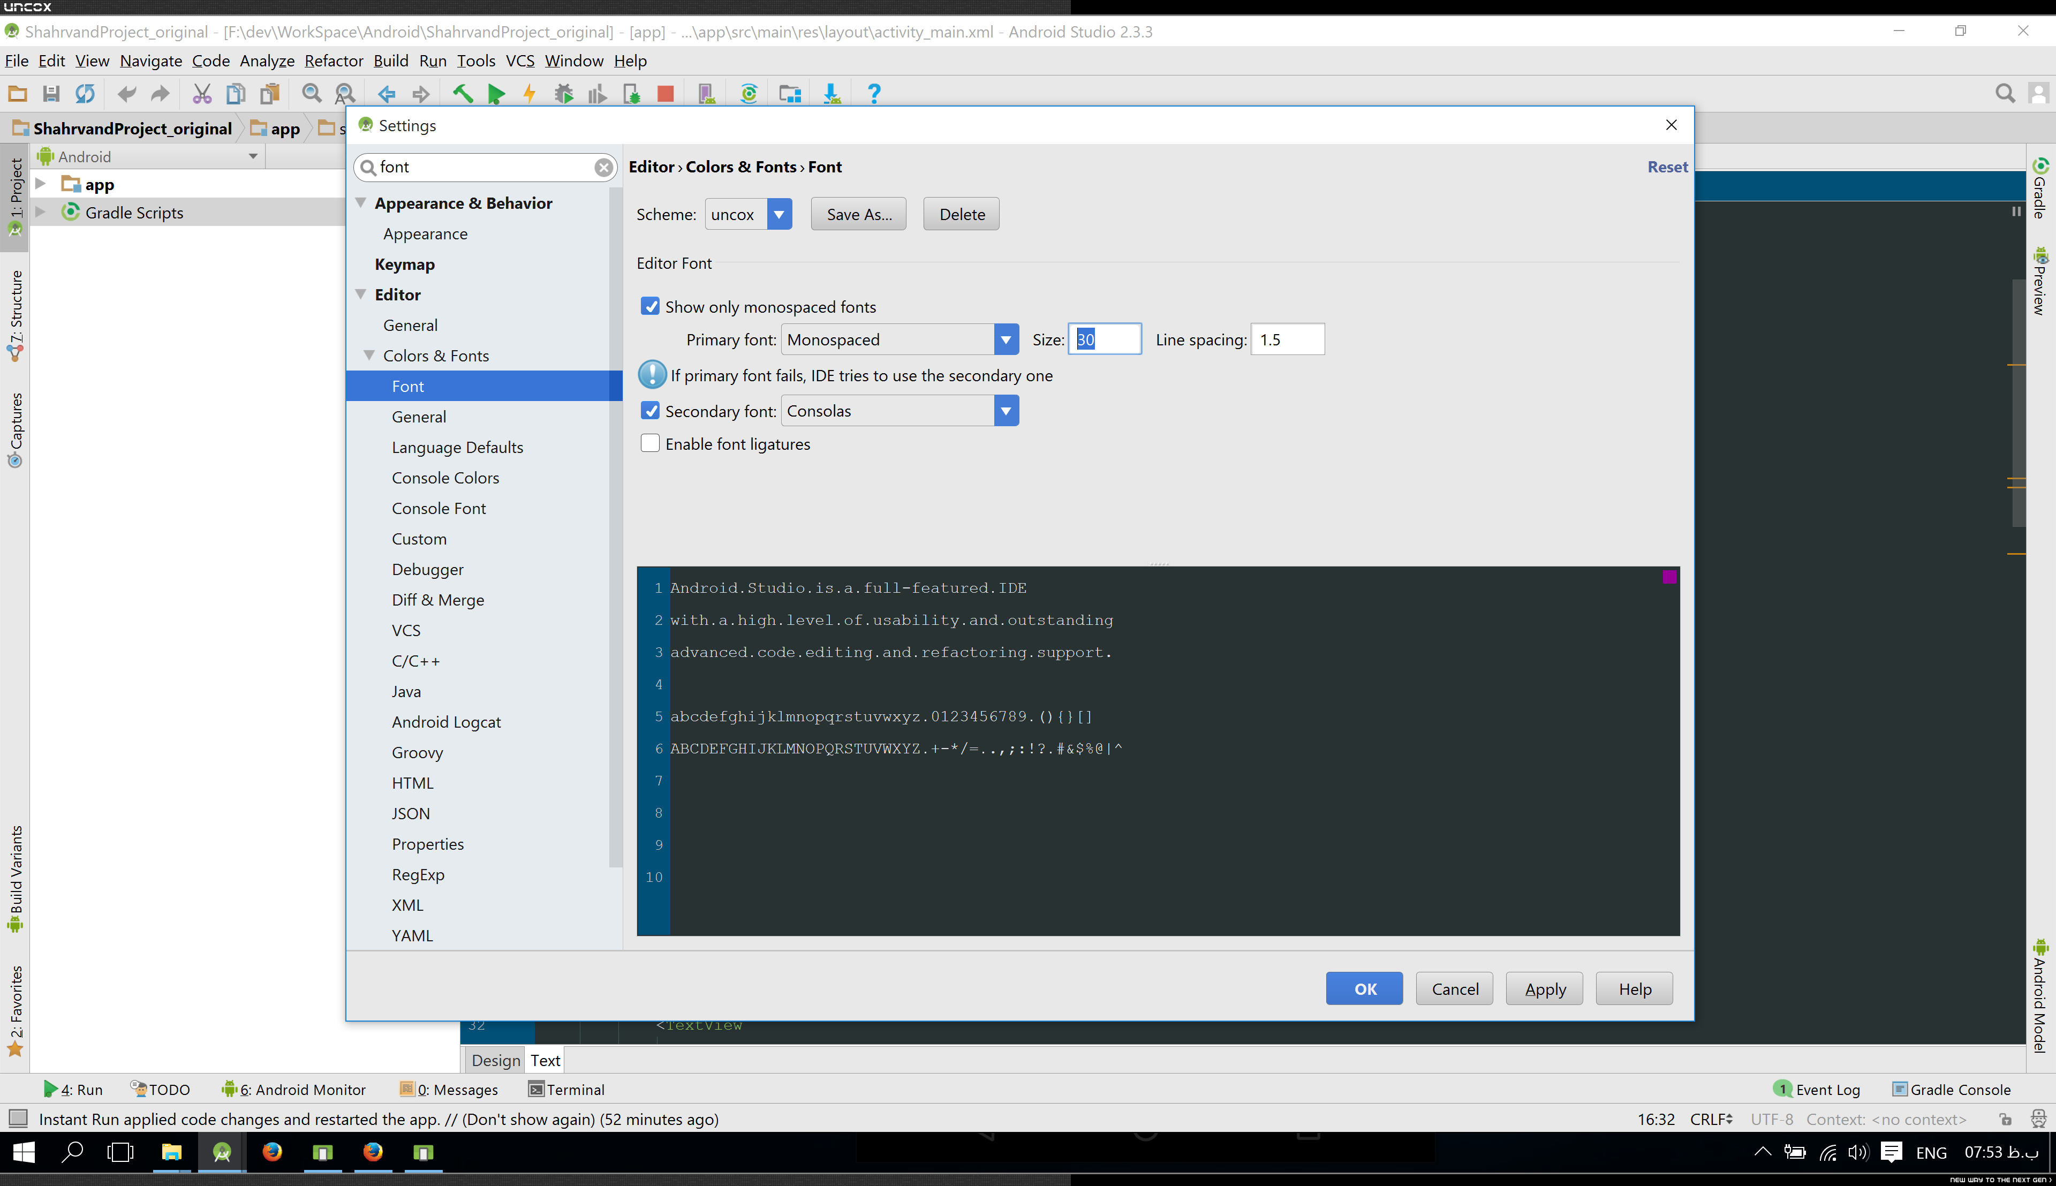Expand the app module in the project tree
The image size is (2056, 1186).
(40, 184)
